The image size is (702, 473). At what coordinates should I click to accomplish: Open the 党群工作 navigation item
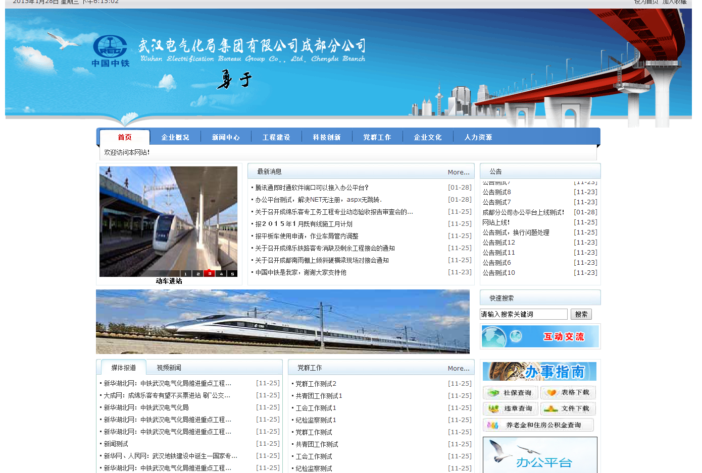[x=377, y=137]
